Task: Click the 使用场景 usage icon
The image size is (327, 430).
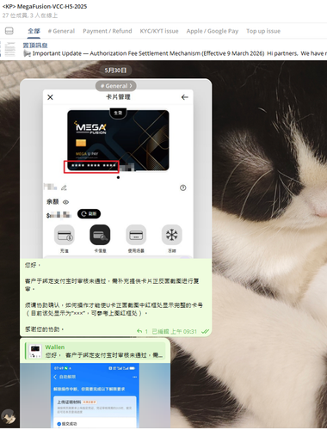Action: click(x=136, y=235)
